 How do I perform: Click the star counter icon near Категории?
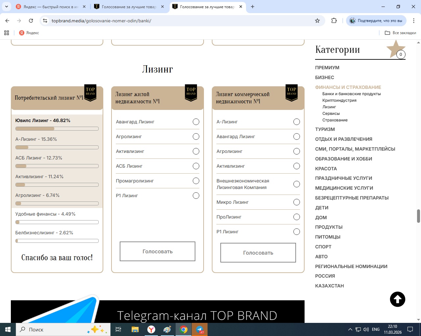[396, 49]
